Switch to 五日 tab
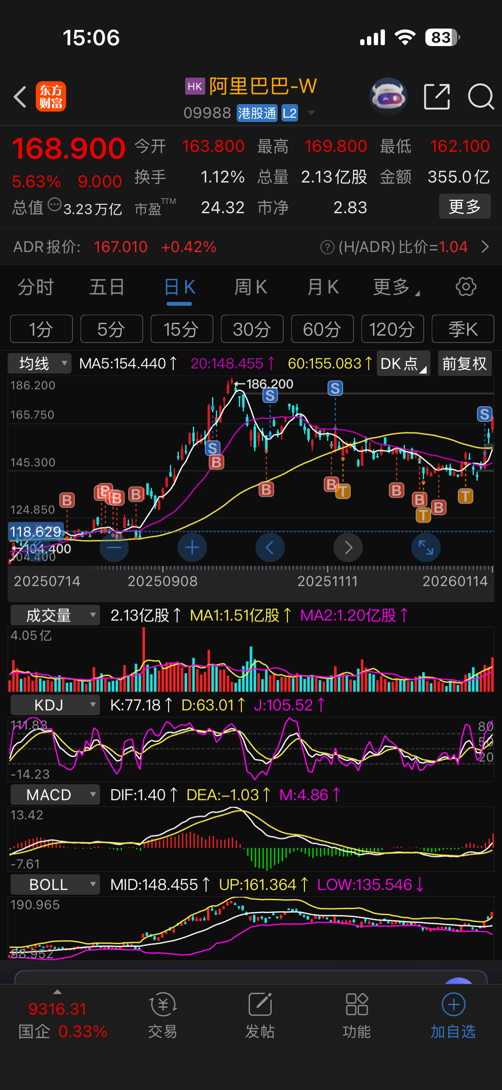Screen dimensions: 502x1090 click(107, 287)
